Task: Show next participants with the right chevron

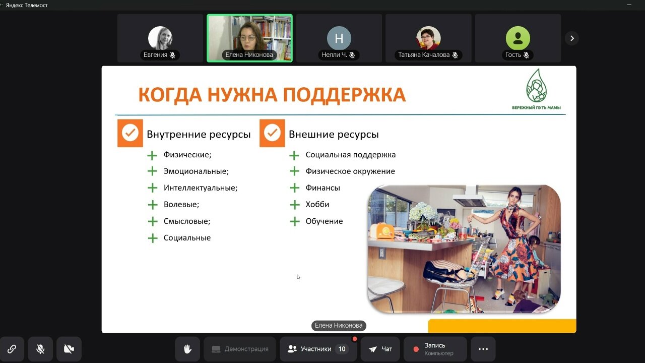Action: click(x=571, y=38)
